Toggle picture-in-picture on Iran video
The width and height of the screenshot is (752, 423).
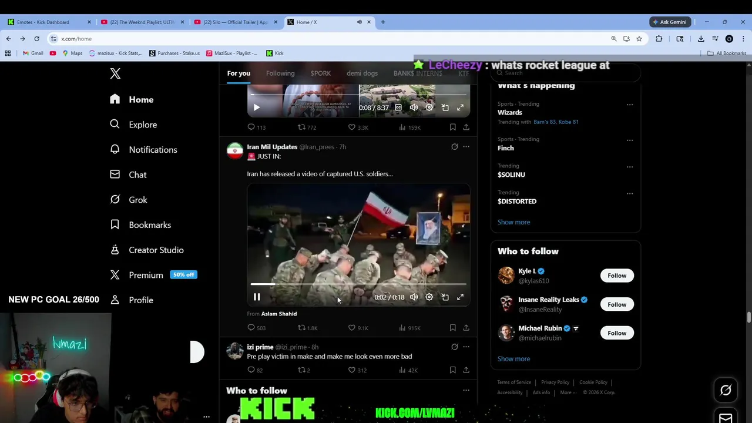(445, 297)
